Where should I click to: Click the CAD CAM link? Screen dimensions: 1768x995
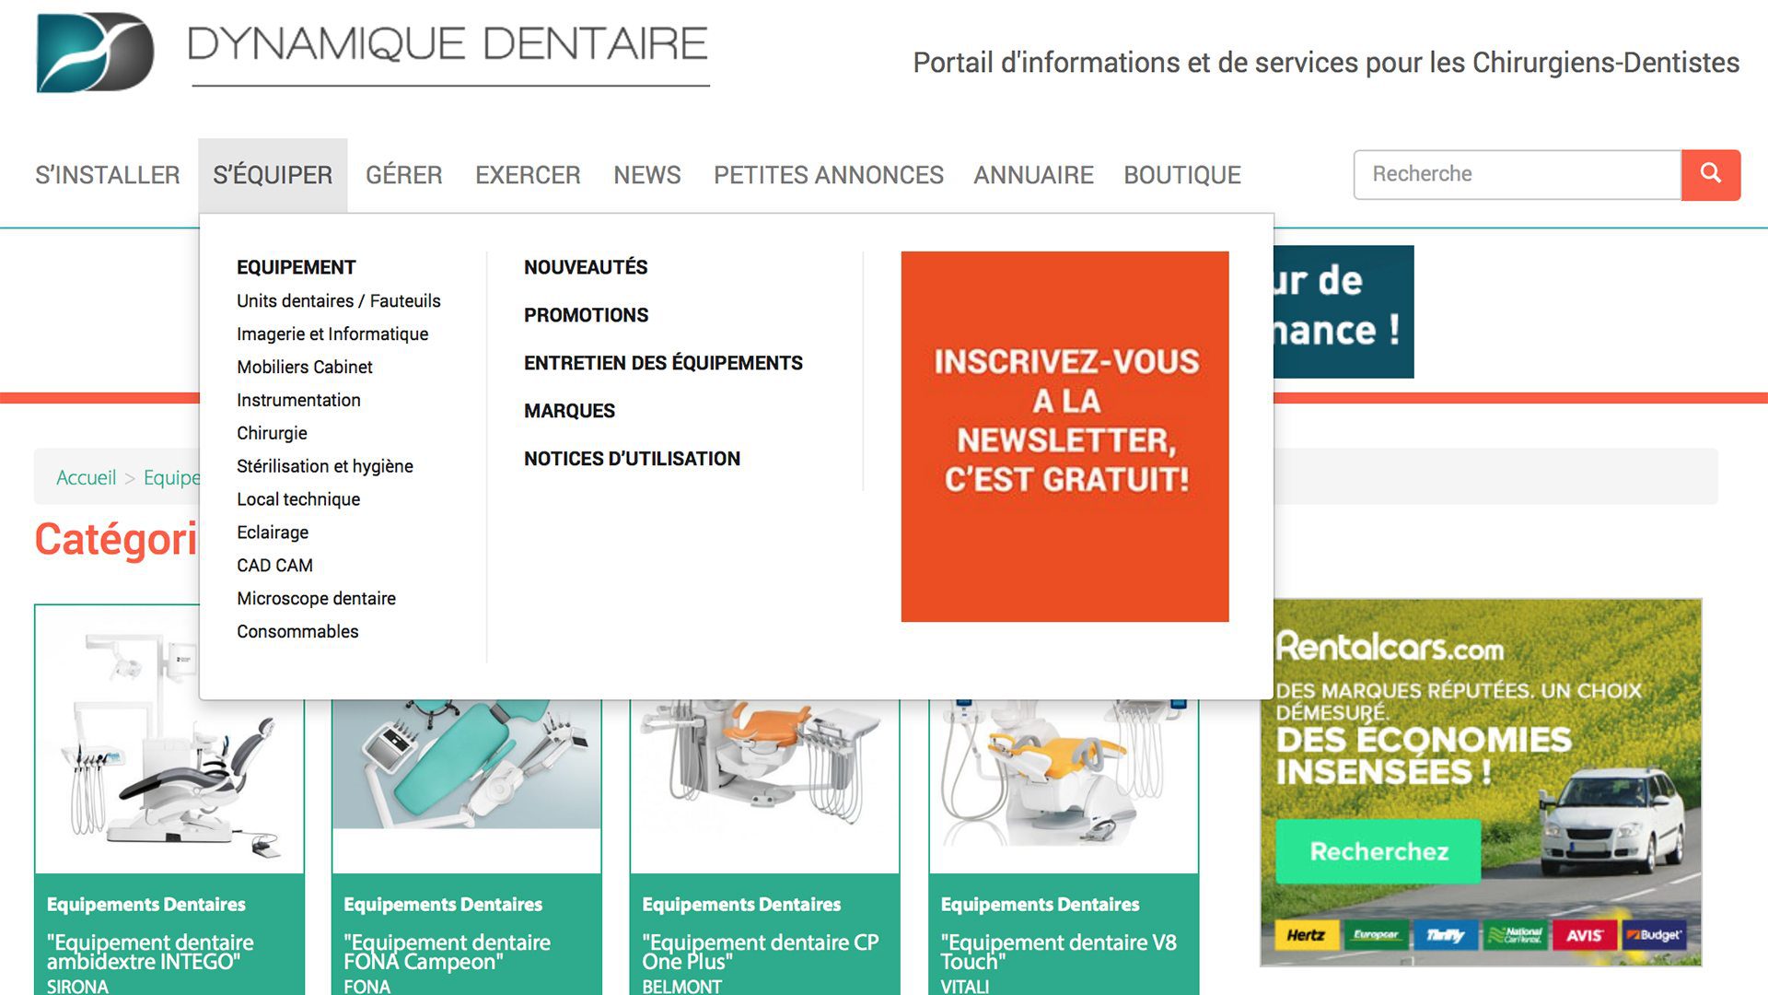(x=274, y=566)
